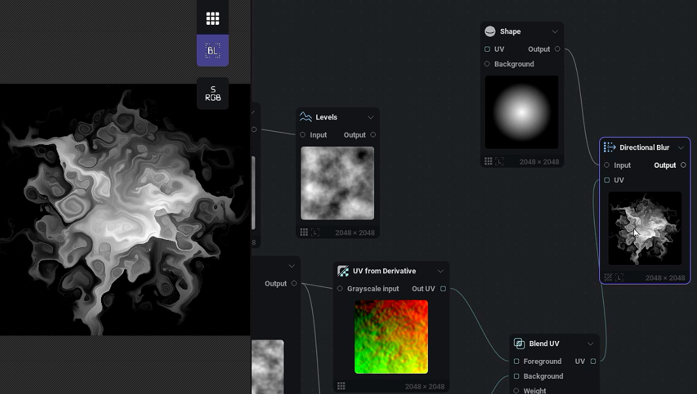Click the "2048 × 2048" label under Shape node
The image size is (697, 394).
(x=539, y=162)
